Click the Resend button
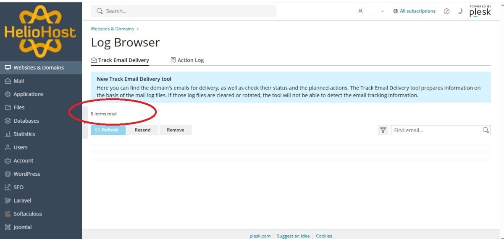The image size is (504, 239). [x=142, y=130]
